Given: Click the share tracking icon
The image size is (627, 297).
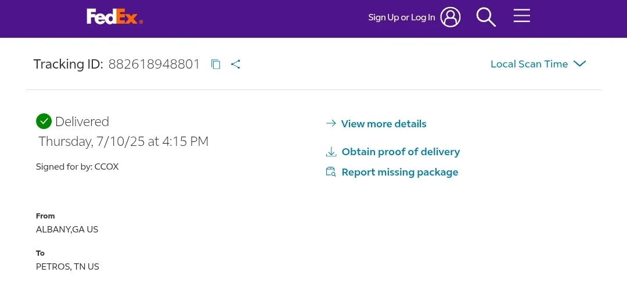Looking at the screenshot, I should click(x=236, y=65).
